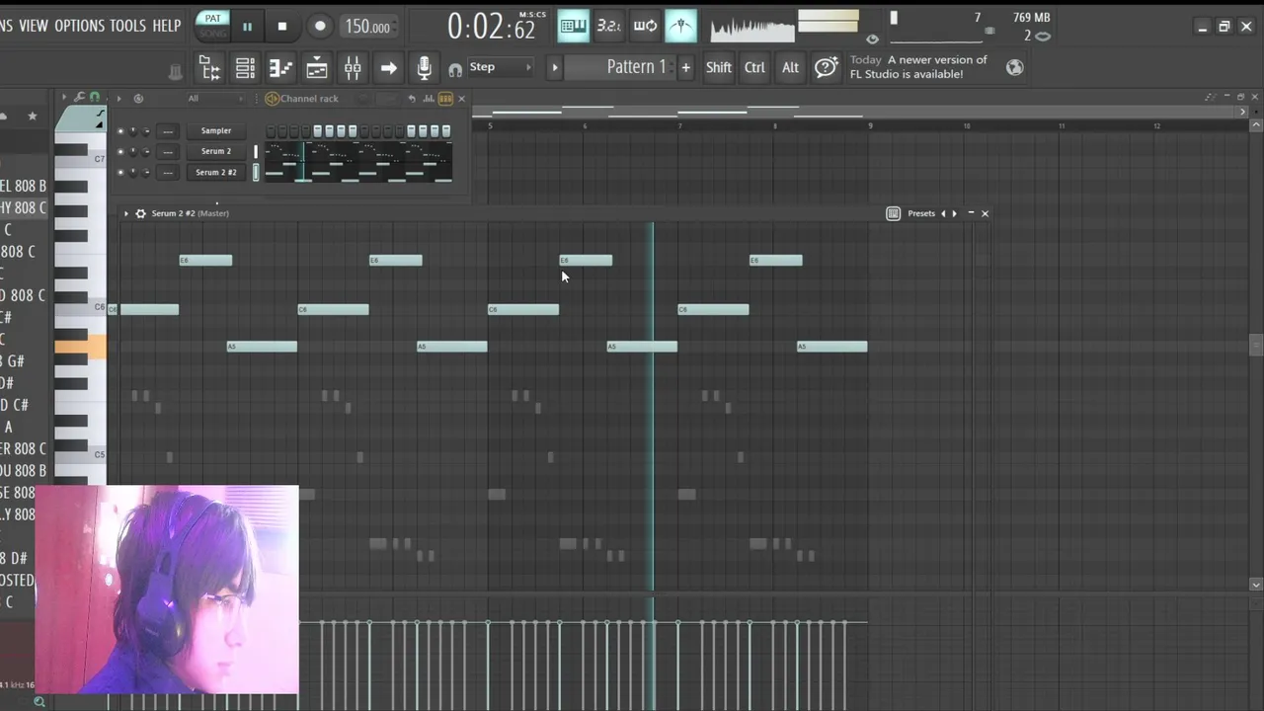Click the Sampler channel button

pos(216,131)
